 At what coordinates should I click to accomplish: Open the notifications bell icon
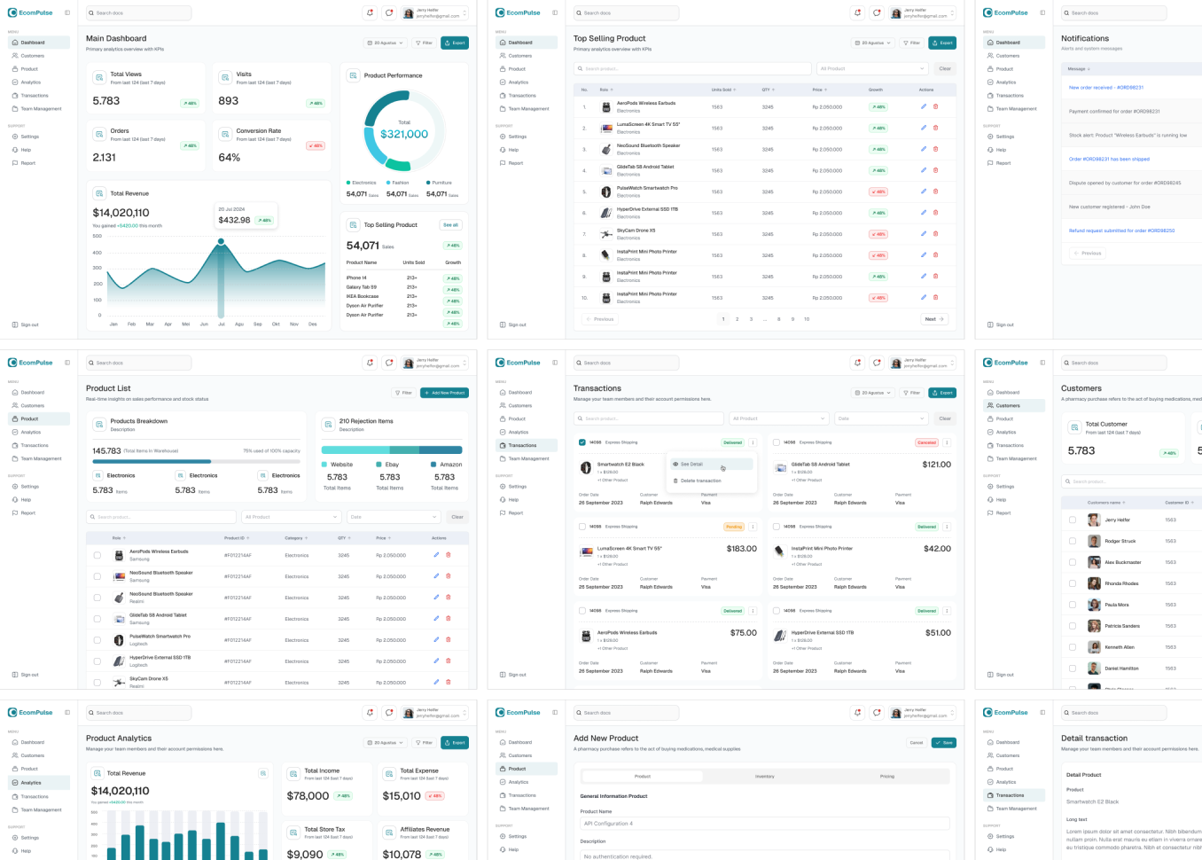pos(371,12)
